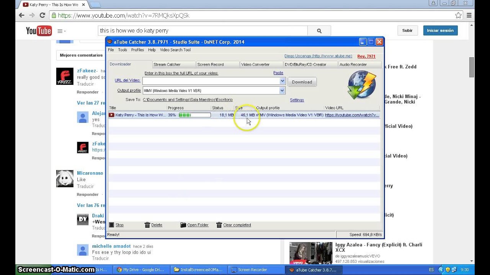Click the Paste link
Screen dimensions: 490x275
(x=278, y=73)
